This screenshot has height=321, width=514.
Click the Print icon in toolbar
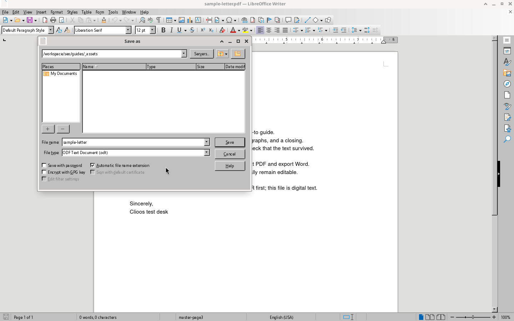pos(53,20)
